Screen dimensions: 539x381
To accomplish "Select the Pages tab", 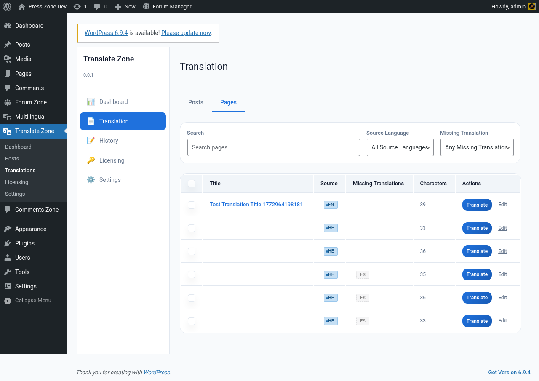I will [x=228, y=102].
